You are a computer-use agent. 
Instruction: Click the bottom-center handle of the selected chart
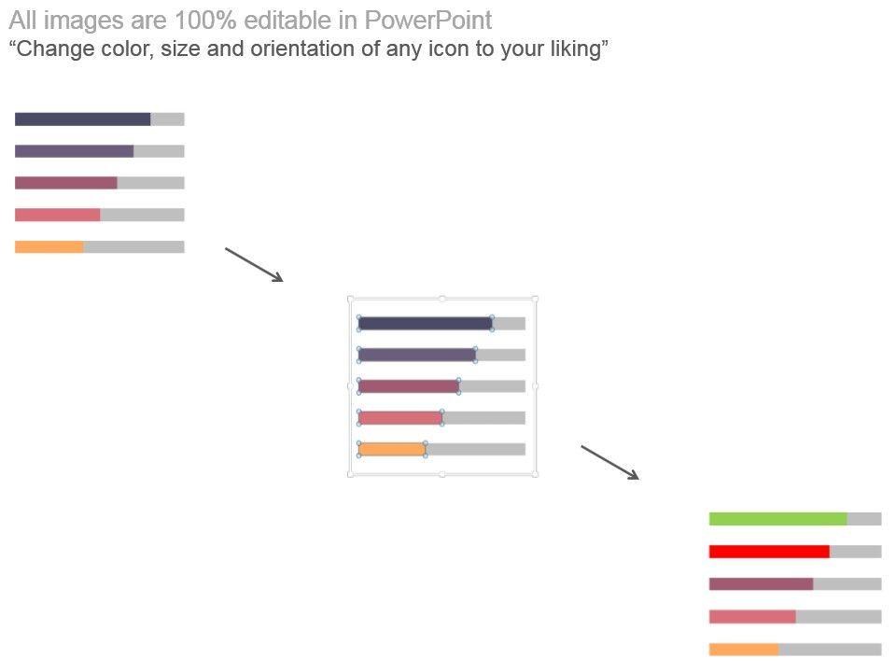click(x=442, y=474)
